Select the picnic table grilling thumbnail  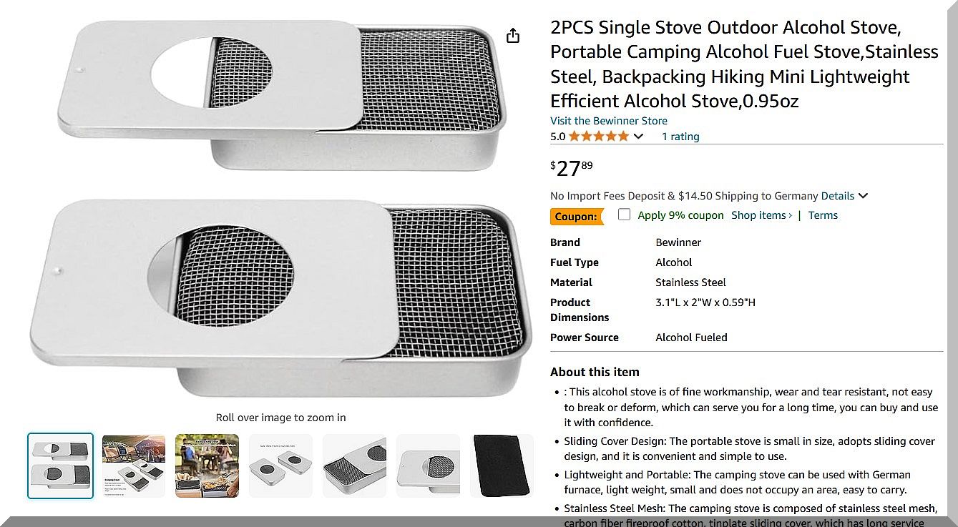click(x=207, y=466)
